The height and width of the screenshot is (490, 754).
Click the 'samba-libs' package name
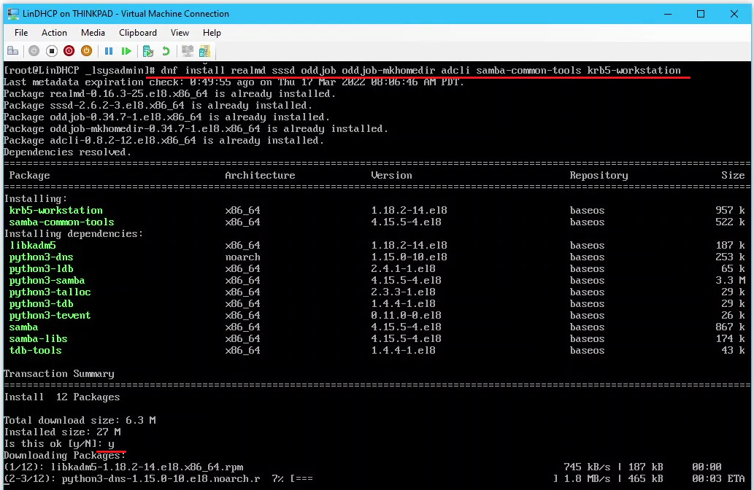39,338
